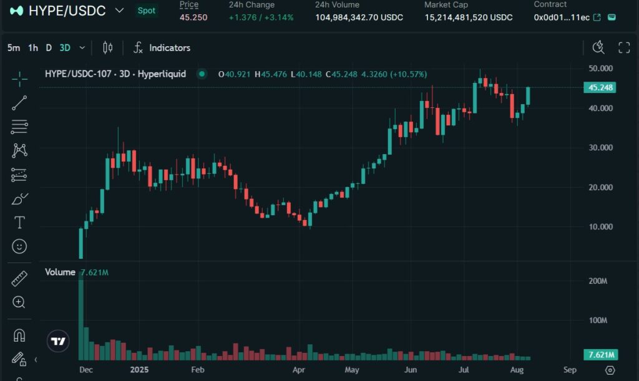Viewport: 639px width, 381px height.
Task: Click the current price label 45.248
Action: click(x=600, y=87)
